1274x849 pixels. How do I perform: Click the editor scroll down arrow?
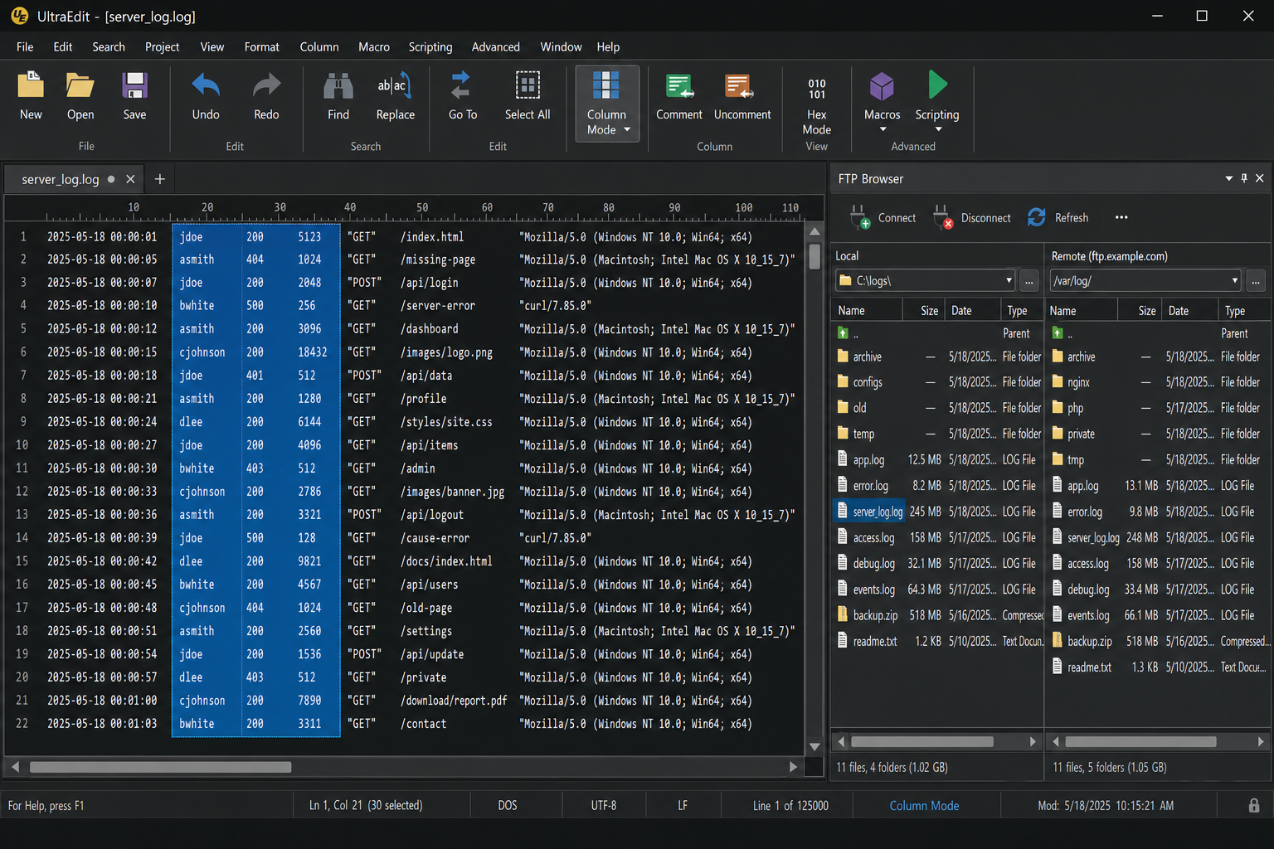point(814,746)
